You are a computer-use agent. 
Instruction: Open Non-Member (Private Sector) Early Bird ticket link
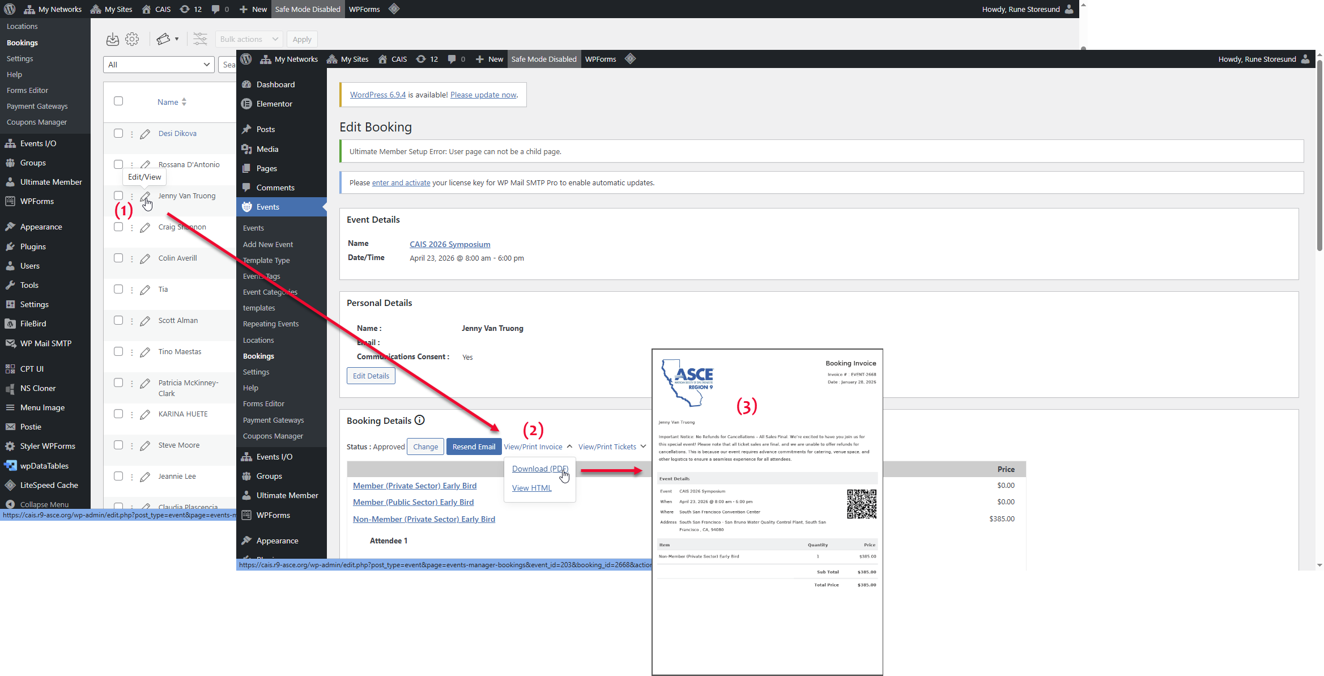coord(424,519)
